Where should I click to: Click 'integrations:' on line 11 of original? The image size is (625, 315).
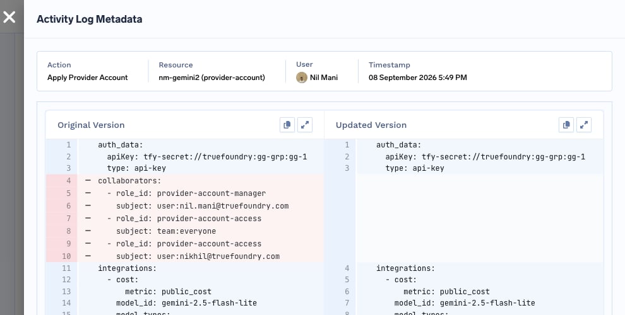click(128, 268)
